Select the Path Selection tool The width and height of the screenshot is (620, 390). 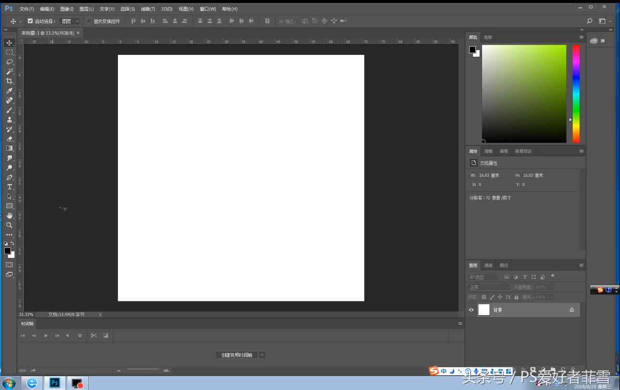click(9, 196)
